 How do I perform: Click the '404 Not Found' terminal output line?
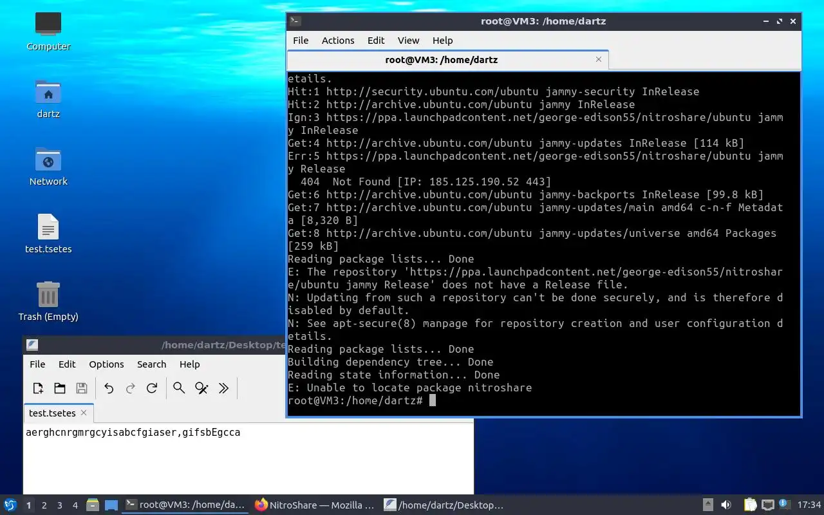pos(426,182)
